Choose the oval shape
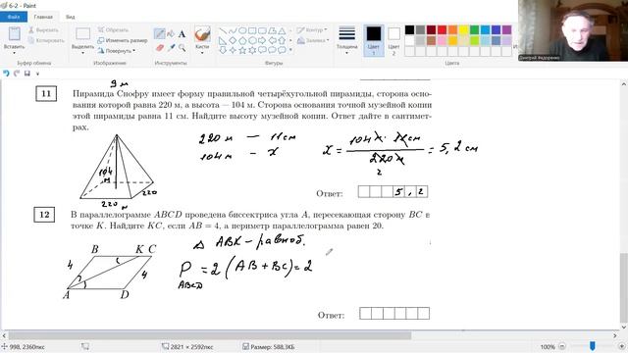Viewport: 628px width, 353px height. (x=242, y=30)
